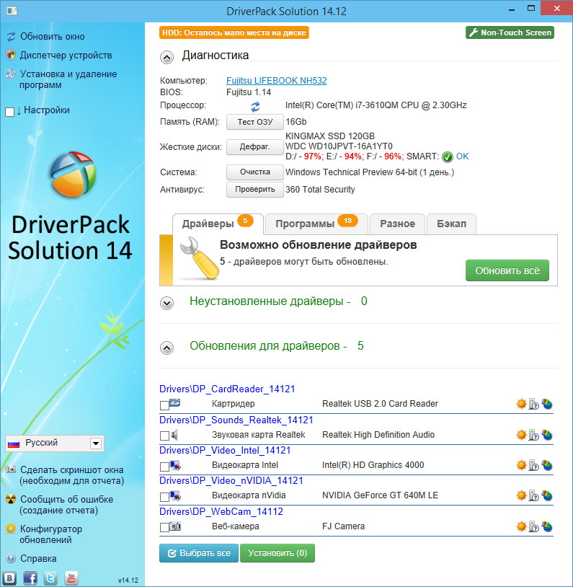Screen dimensions: 573x587
Task: Click the computer question-mark icon for Realtek High Definition Audio
Action: tap(533, 435)
